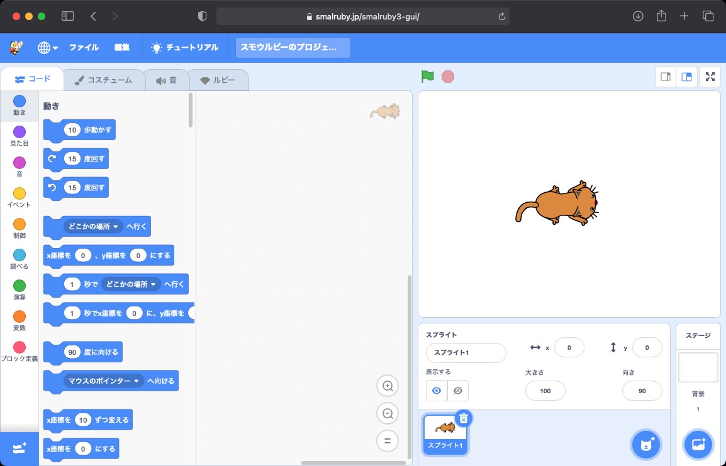Click the choose a backdrop button
The height and width of the screenshot is (466, 726).
point(698,445)
